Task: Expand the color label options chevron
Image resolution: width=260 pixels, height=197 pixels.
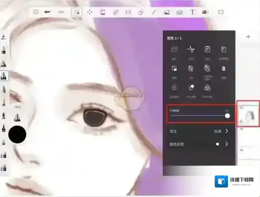Action: pyautogui.click(x=227, y=144)
